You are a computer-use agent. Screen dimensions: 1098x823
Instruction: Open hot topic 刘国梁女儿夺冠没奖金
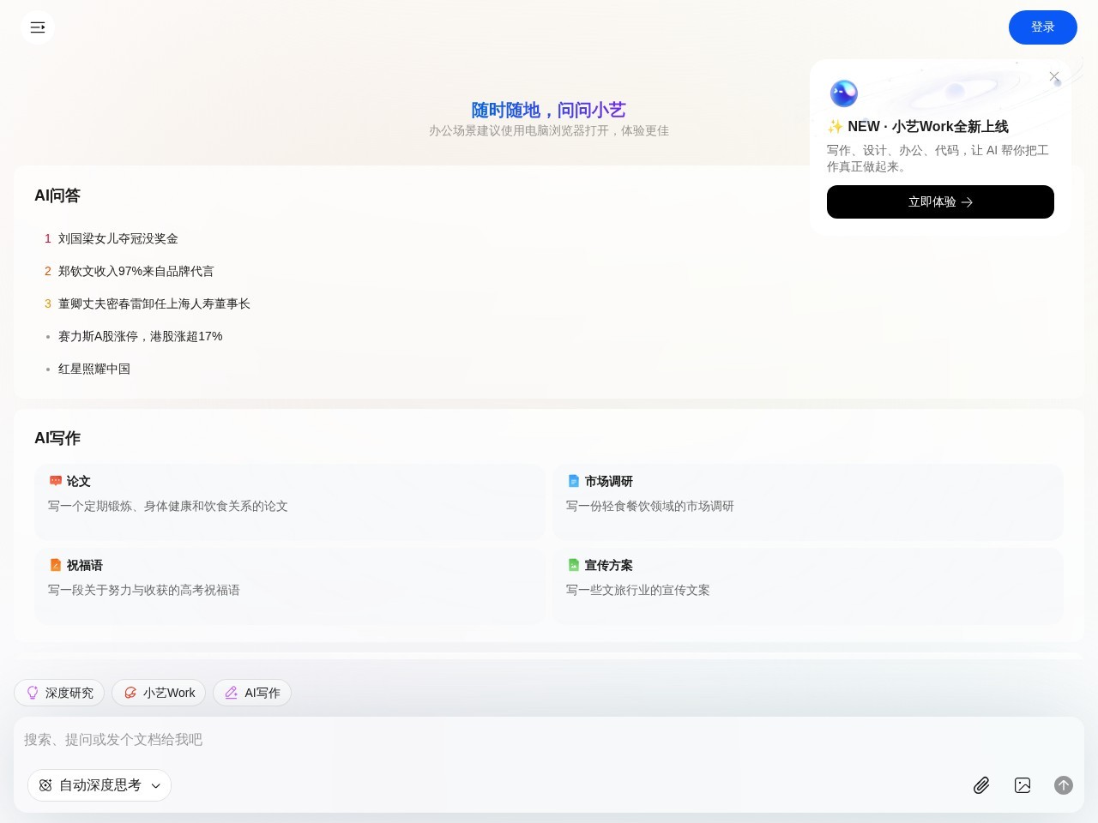point(118,238)
